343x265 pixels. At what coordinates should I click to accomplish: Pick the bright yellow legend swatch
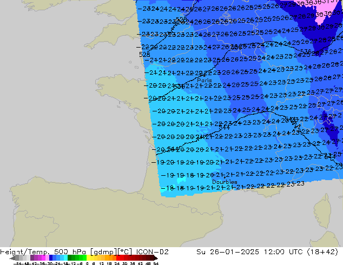[x=88, y=257]
